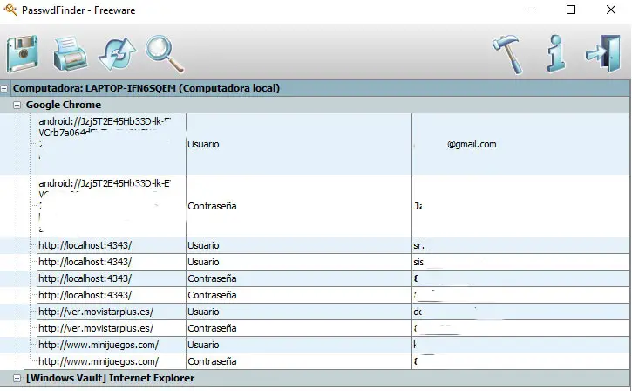632x391 pixels.
Task: Expand the [Windows Vault] Internet Explorer group
Action: click(x=17, y=378)
